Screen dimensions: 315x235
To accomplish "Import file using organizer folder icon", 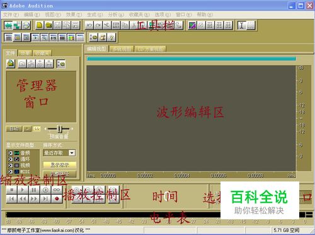I will pos(11,64).
